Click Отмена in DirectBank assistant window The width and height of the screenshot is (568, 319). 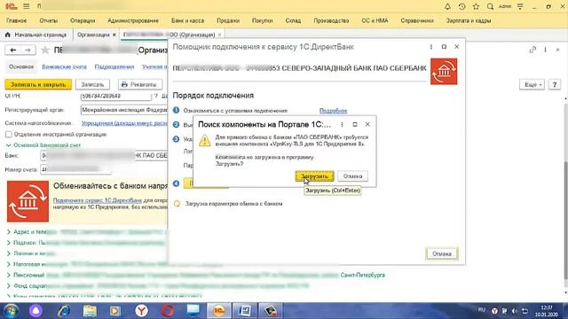pyautogui.click(x=442, y=254)
